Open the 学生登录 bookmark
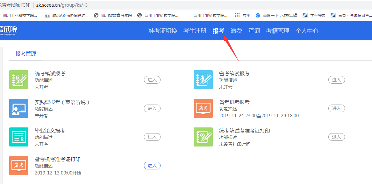The height and width of the screenshot is (184, 372). click(314, 15)
